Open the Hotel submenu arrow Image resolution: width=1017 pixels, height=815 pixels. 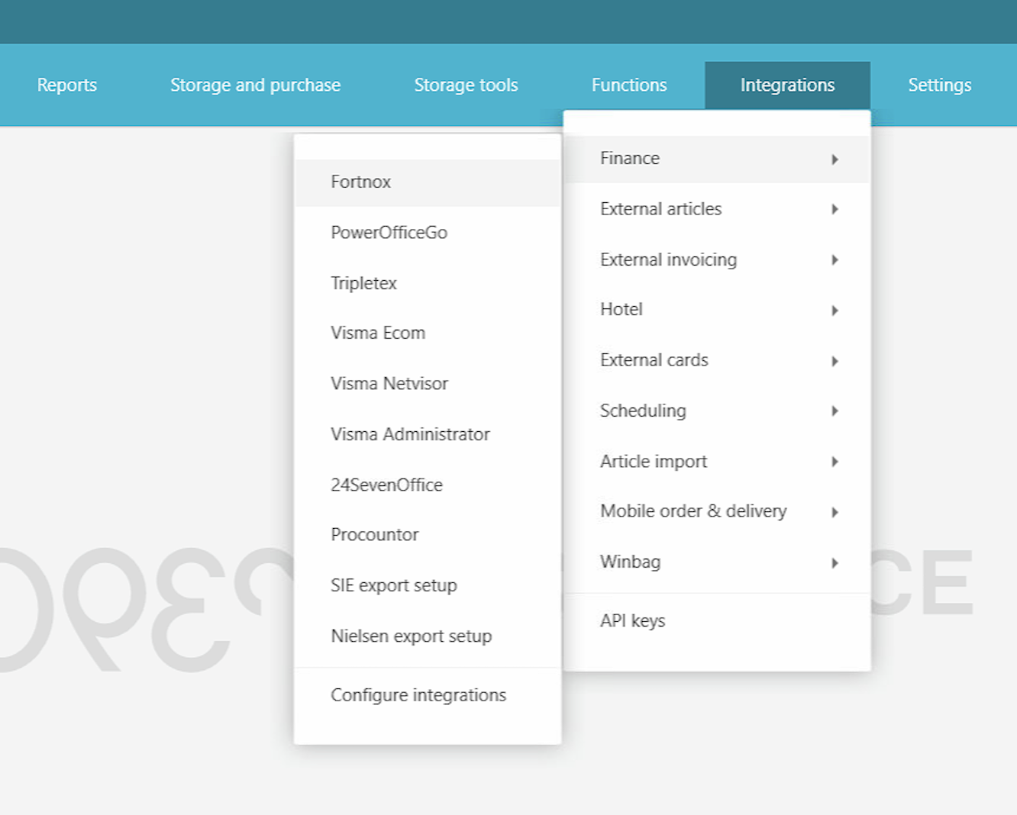click(835, 311)
